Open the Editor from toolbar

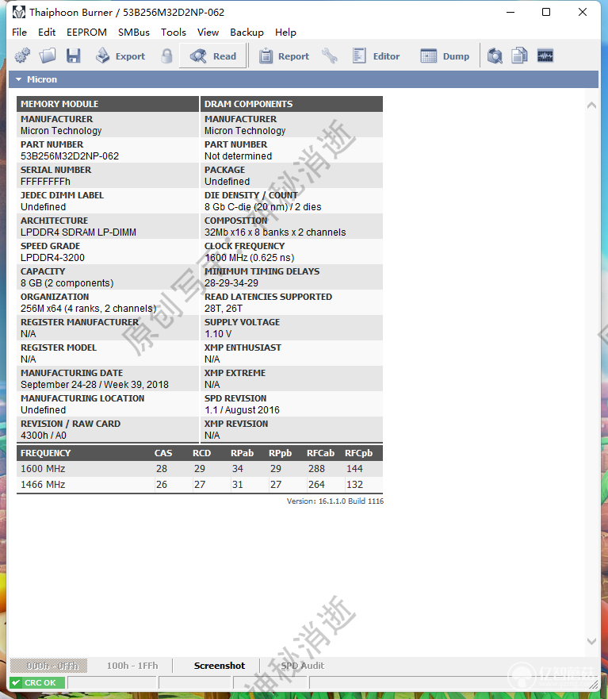coord(377,56)
